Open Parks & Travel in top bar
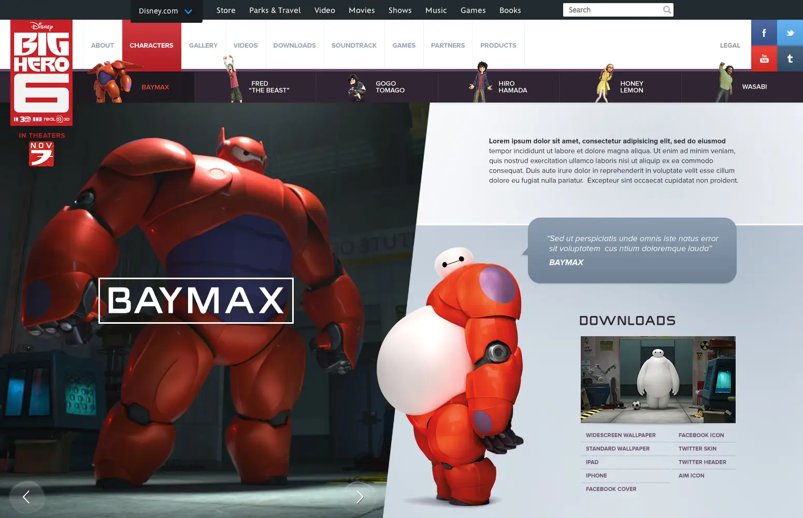Image resolution: width=803 pixels, height=518 pixels. pyautogui.click(x=275, y=10)
